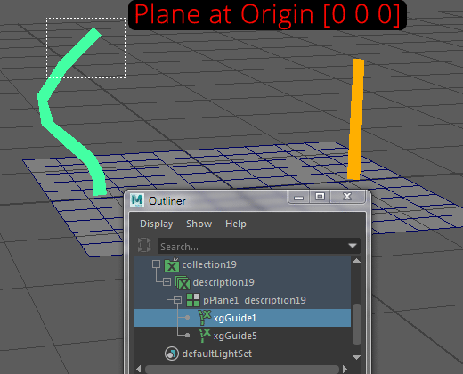Click the xgGuide1 guide icon
The height and width of the screenshot is (374, 463).
[205, 318]
